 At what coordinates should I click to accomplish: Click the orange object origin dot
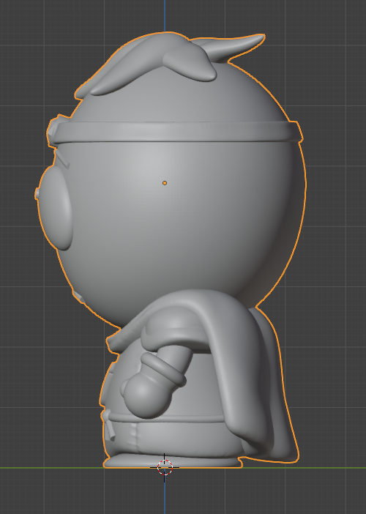165,183
